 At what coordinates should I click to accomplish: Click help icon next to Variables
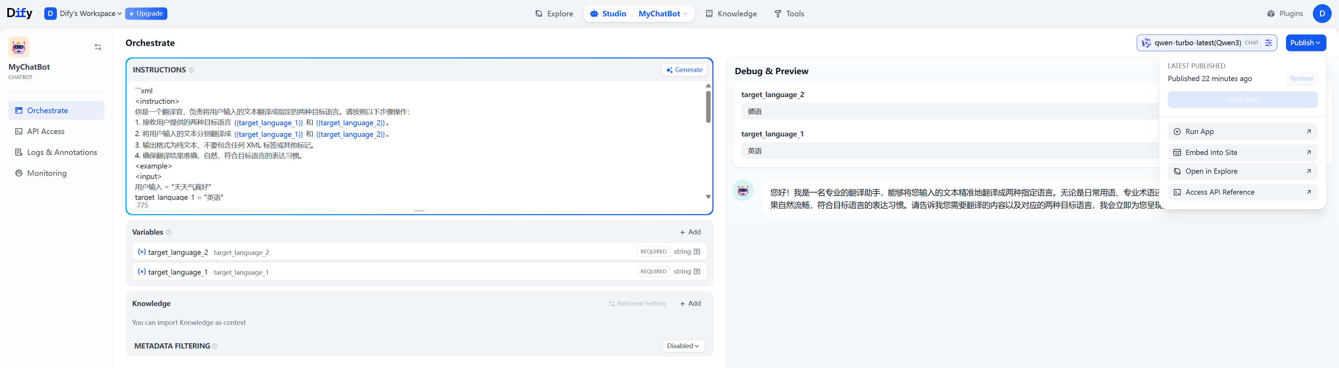click(x=168, y=233)
